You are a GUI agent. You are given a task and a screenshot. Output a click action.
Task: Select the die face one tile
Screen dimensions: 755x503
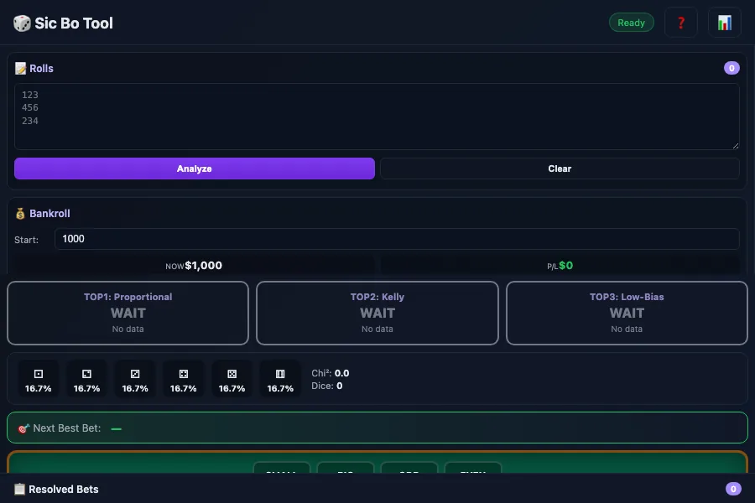39,380
